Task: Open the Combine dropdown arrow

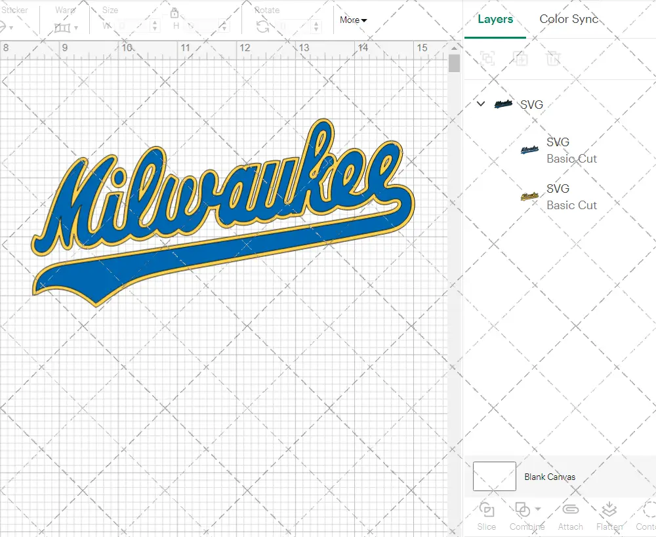Action: pyautogui.click(x=538, y=509)
